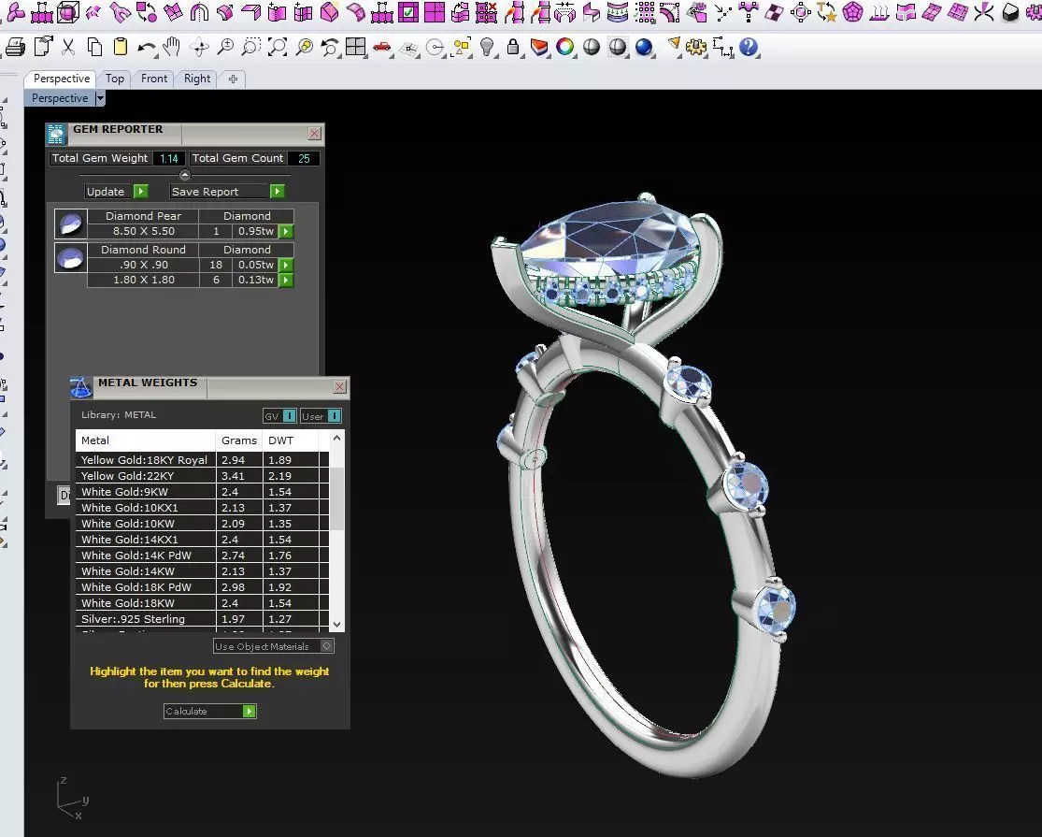
Task: Click the Zoom Selected icon
Action: click(305, 47)
